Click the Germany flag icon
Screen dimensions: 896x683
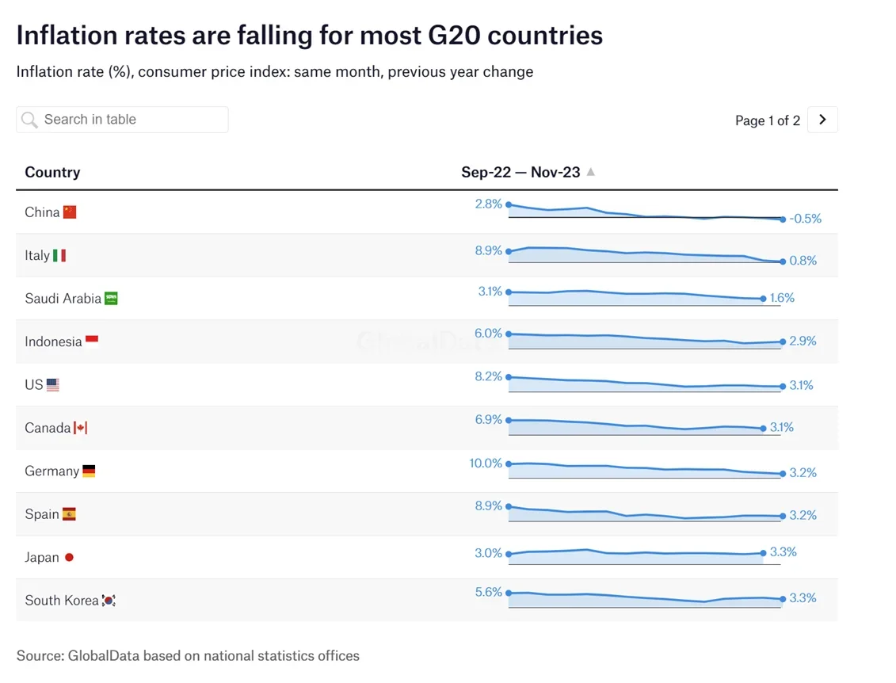click(89, 471)
